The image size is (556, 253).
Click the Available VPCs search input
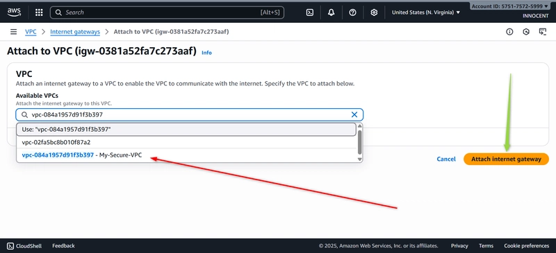190,114
